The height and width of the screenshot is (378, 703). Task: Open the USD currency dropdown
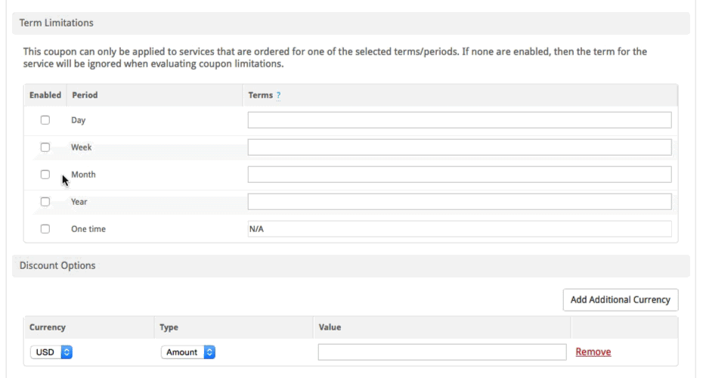click(51, 352)
